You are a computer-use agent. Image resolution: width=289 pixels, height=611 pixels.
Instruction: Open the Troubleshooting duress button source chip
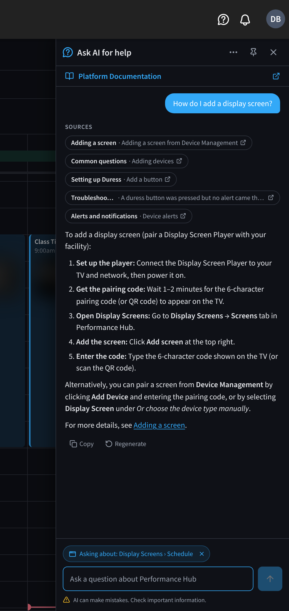tap(172, 198)
